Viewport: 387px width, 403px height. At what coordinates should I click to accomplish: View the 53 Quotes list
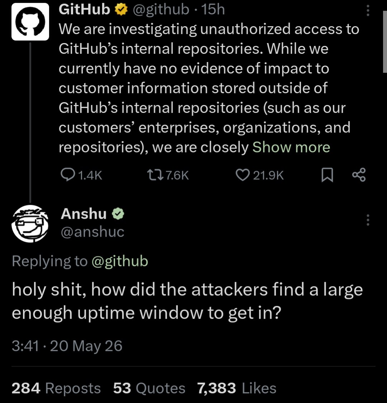click(149, 388)
